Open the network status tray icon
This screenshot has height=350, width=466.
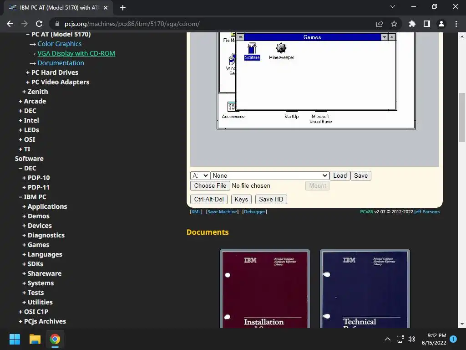[x=400, y=339]
